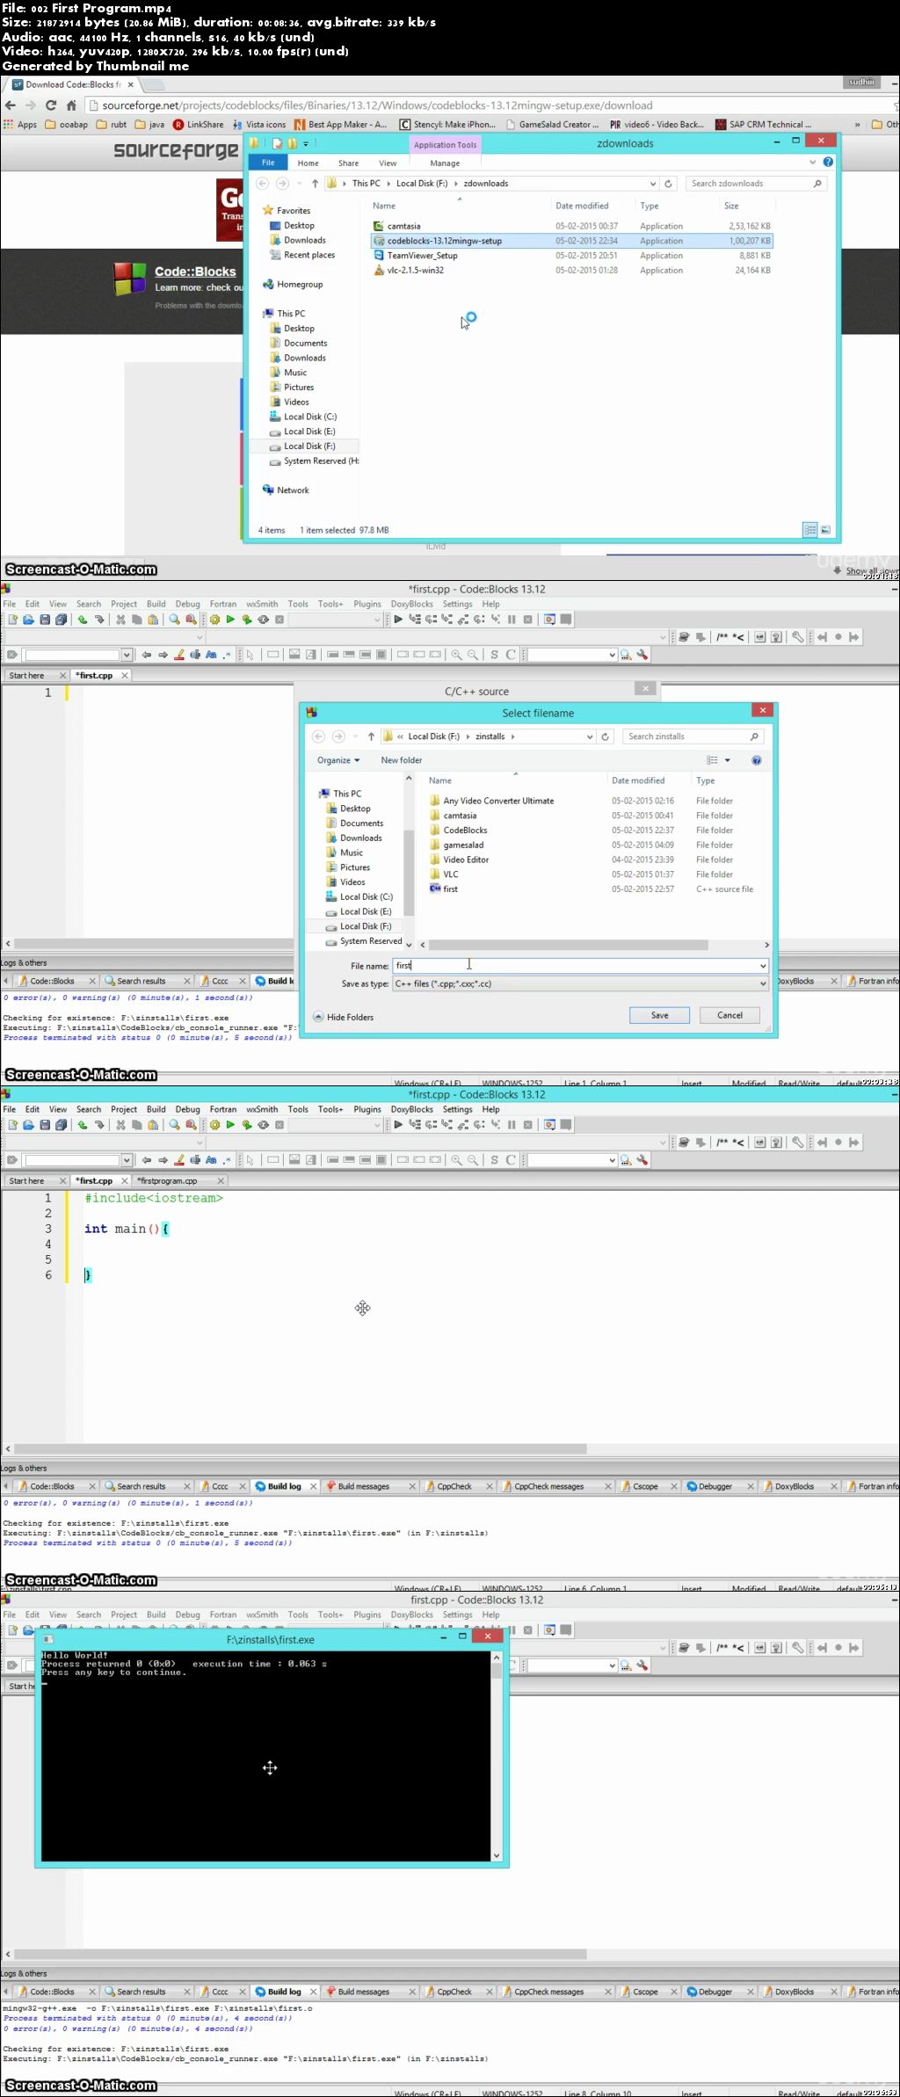Open the LinkShare bookmark in Chrome
This screenshot has width=900, height=2097.
(x=199, y=125)
